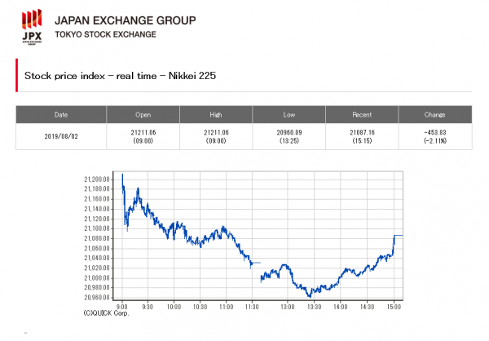Click the Tokyo Stock Exchange subtitle
Image resolution: width=489 pixels, height=341 pixels.
coord(105,34)
